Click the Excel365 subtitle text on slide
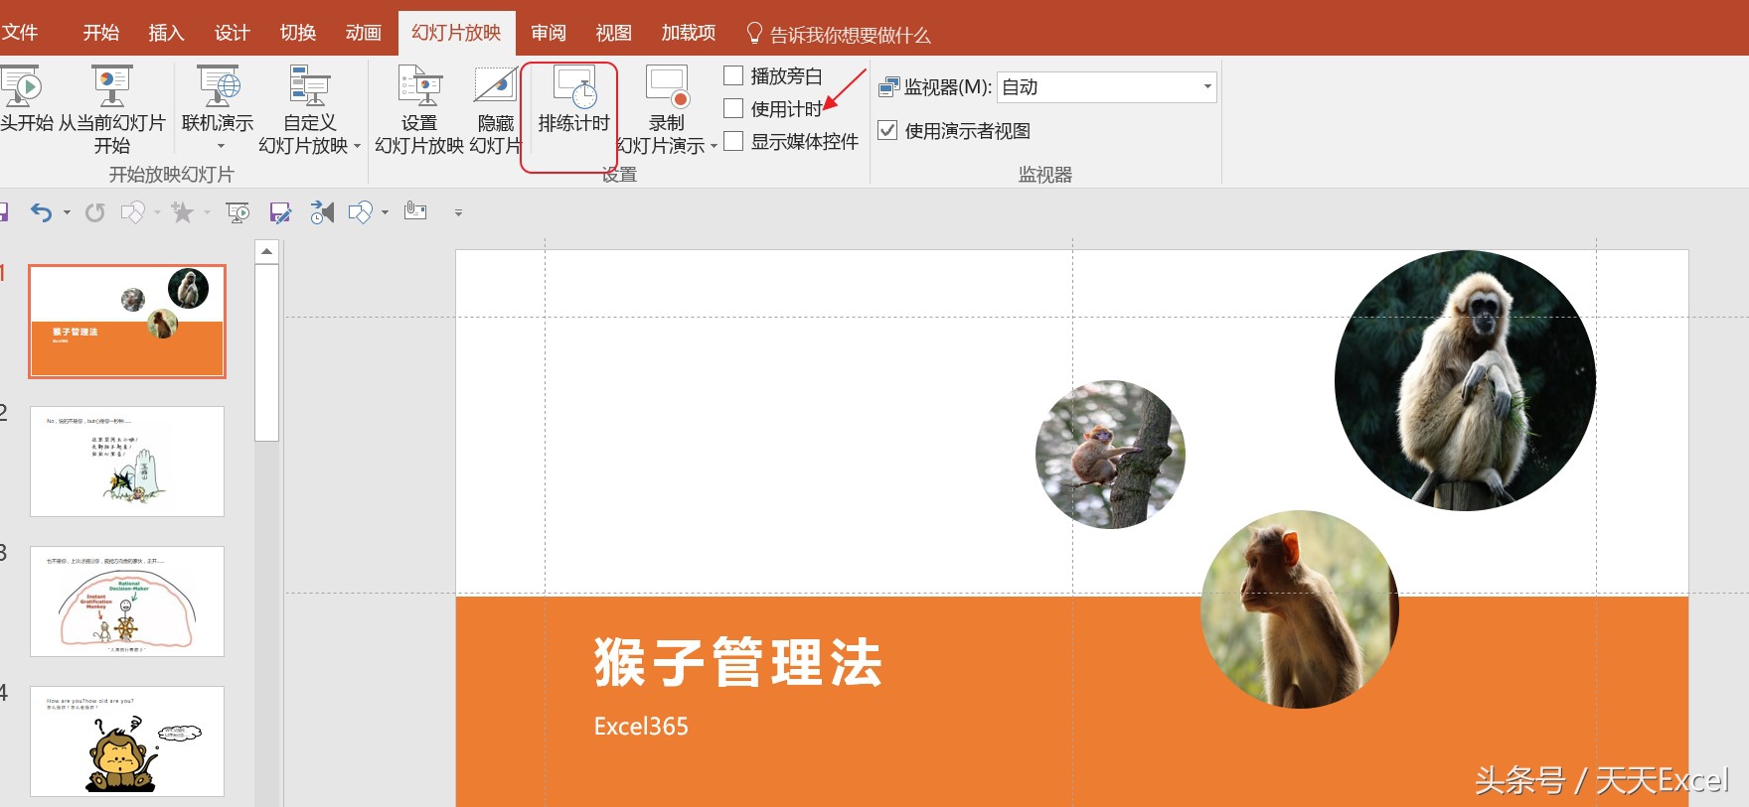The image size is (1749, 807). pos(641,726)
